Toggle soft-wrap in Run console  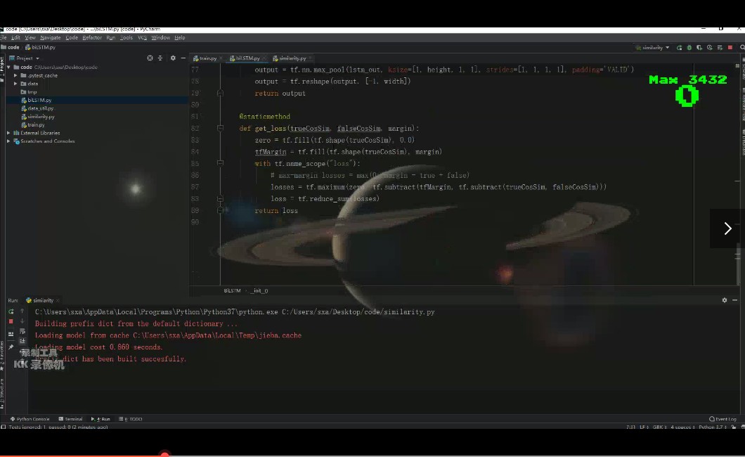pos(22,331)
